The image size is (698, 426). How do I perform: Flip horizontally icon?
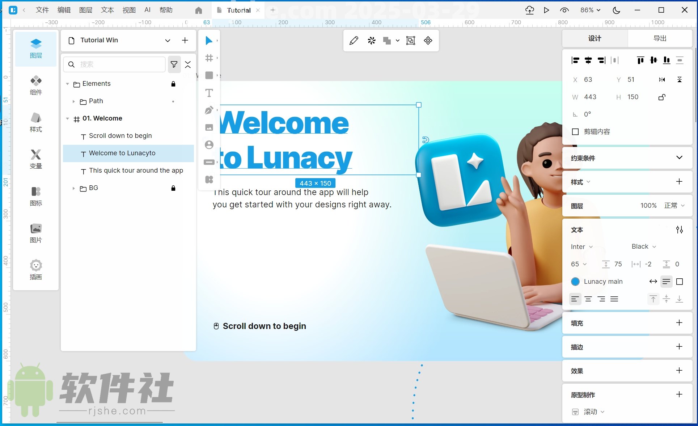point(662,80)
